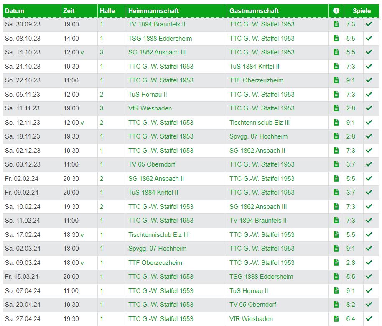382x326 pixels.
Task: Open the 7:3 result of the 30.09.23 match
Action: pyautogui.click(x=351, y=24)
